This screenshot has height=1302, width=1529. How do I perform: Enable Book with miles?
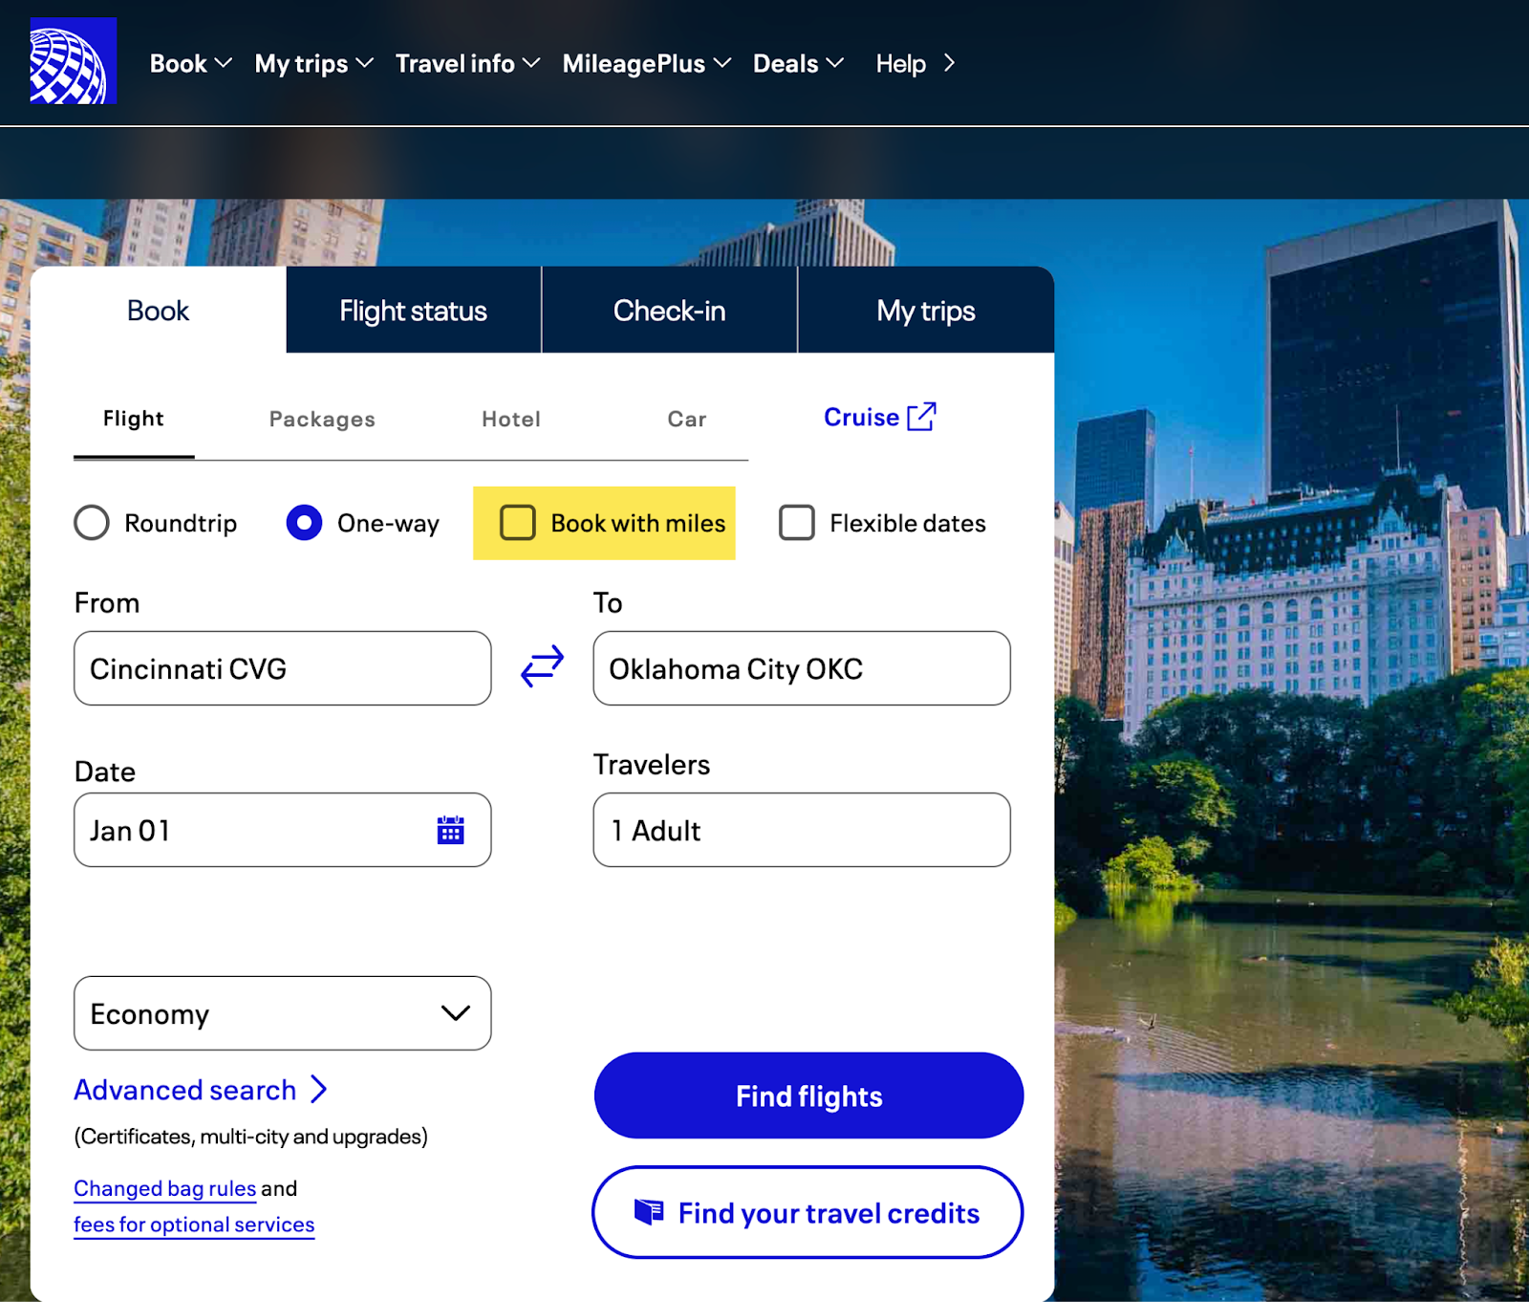pos(517,523)
